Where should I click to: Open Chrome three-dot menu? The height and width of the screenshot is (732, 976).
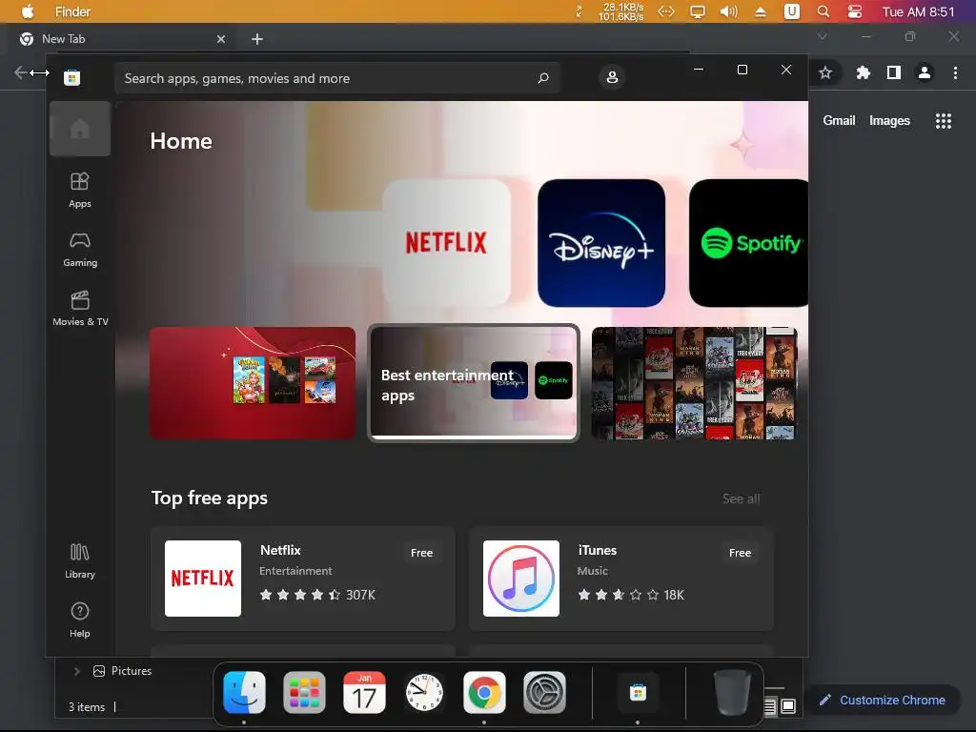(955, 72)
